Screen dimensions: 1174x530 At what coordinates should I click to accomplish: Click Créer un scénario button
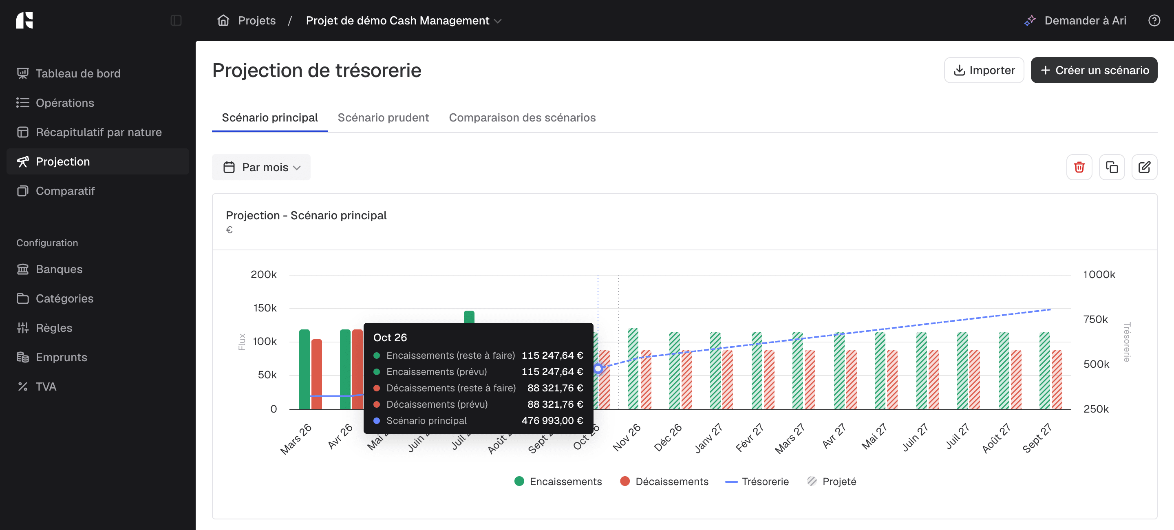click(1094, 70)
